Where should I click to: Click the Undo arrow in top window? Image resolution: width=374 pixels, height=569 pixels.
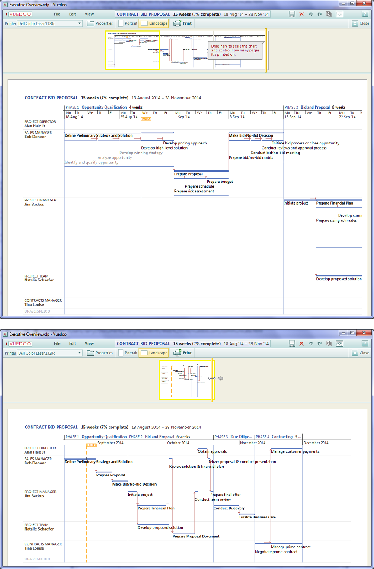click(310, 14)
